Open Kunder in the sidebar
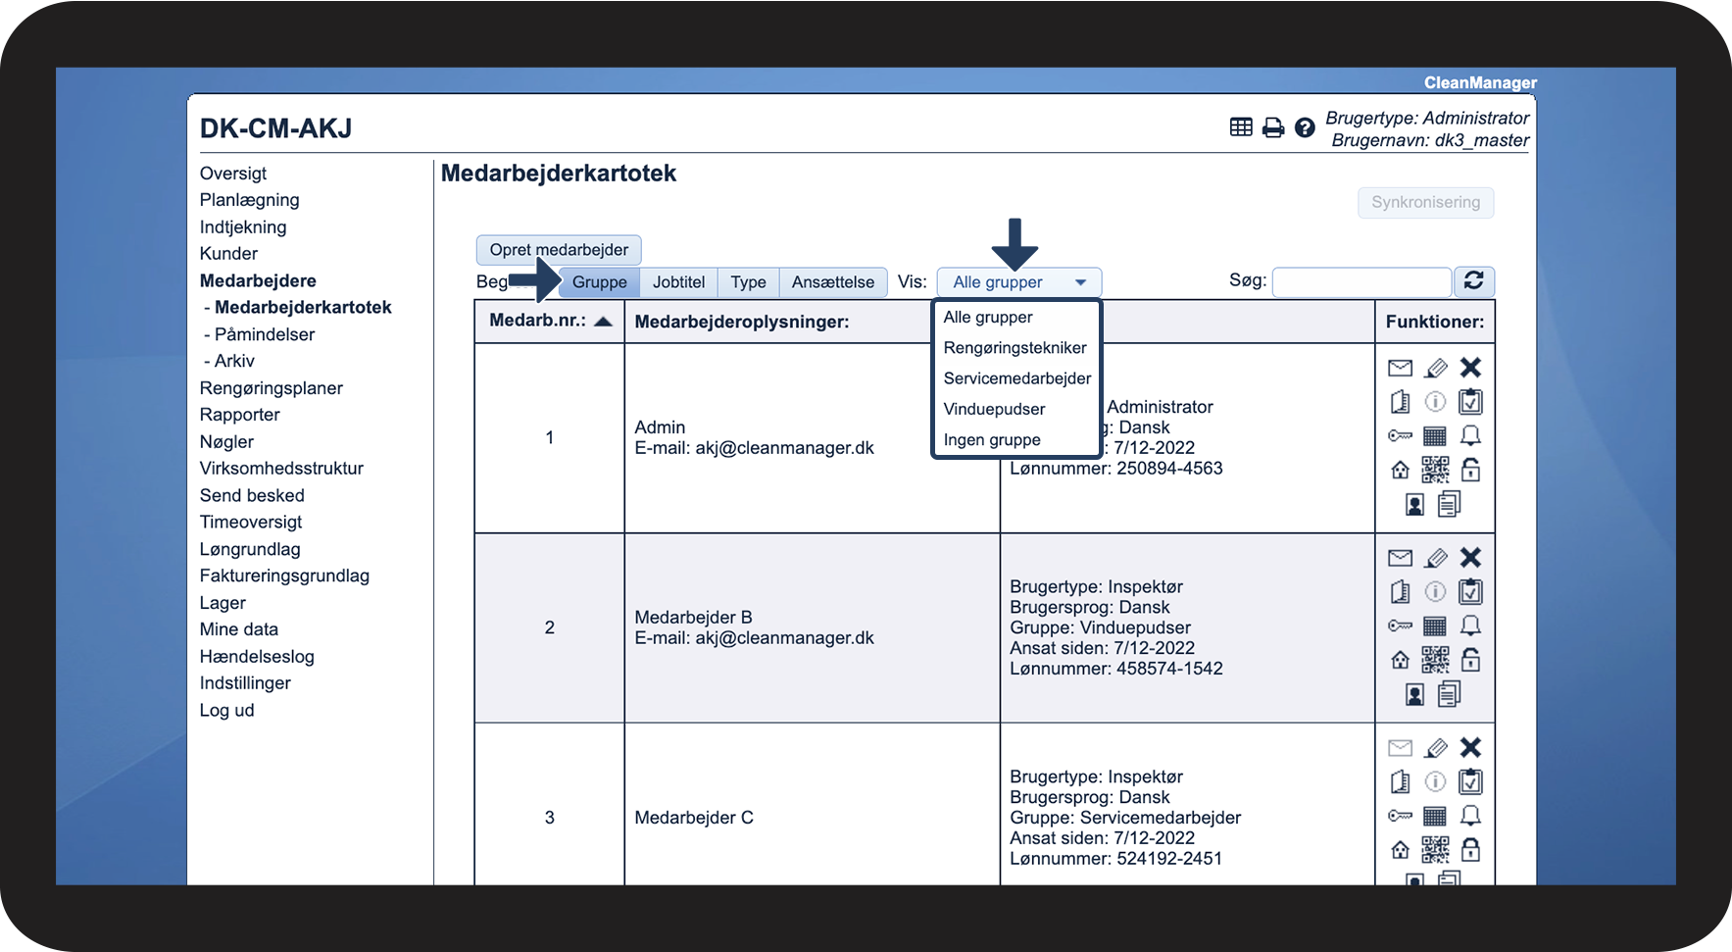The image size is (1732, 952). click(228, 254)
